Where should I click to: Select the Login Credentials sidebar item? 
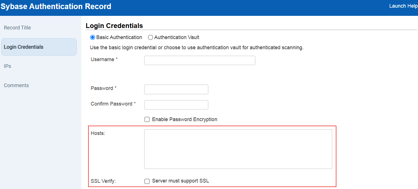(x=24, y=47)
